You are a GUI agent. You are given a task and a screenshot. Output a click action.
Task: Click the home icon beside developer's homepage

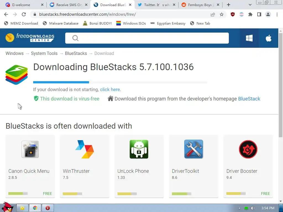110,99
